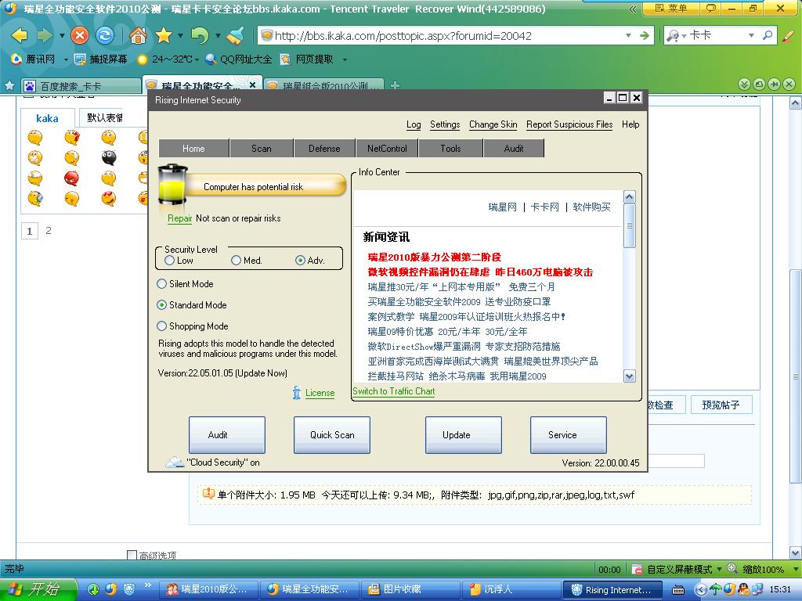Click the magnifier search icon beside search box
The height and width of the screenshot is (601, 802).
(x=768, y=35)
